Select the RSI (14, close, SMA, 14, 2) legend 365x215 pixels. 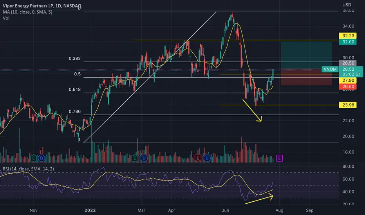coord(28,169)
